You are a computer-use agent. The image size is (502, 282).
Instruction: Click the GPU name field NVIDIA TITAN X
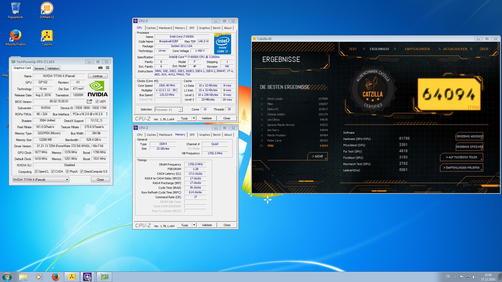pyautogui.click(x=59, y=76)
